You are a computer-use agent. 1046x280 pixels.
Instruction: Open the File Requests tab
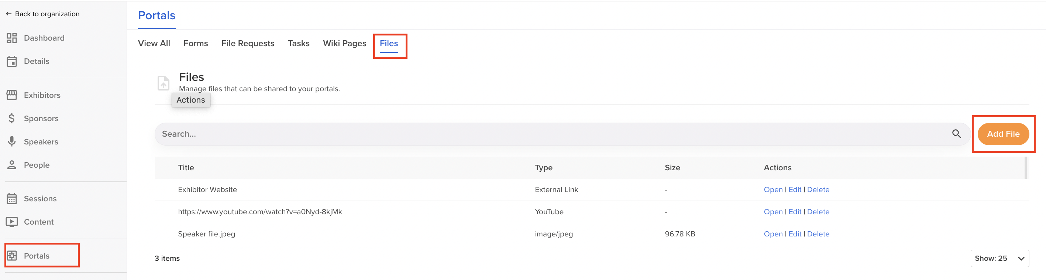click(248, 44)
